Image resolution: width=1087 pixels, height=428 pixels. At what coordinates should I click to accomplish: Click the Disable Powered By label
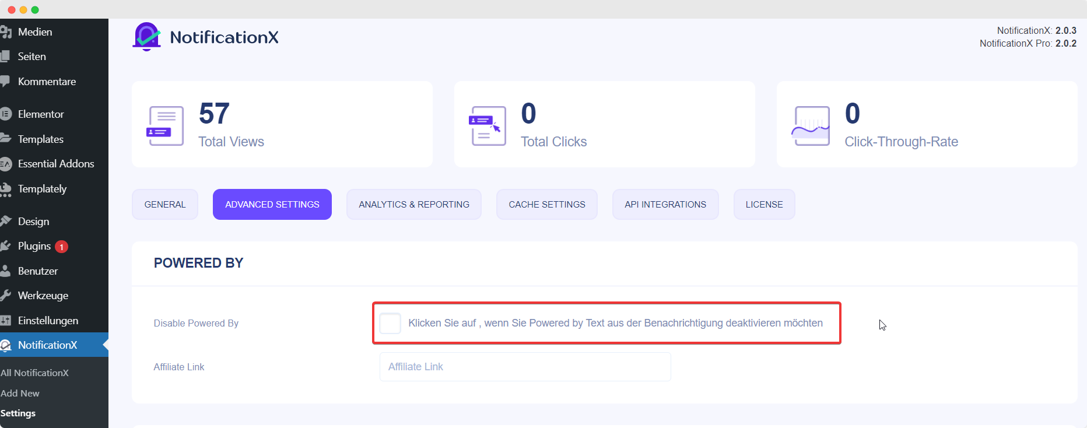coord(196,323)
